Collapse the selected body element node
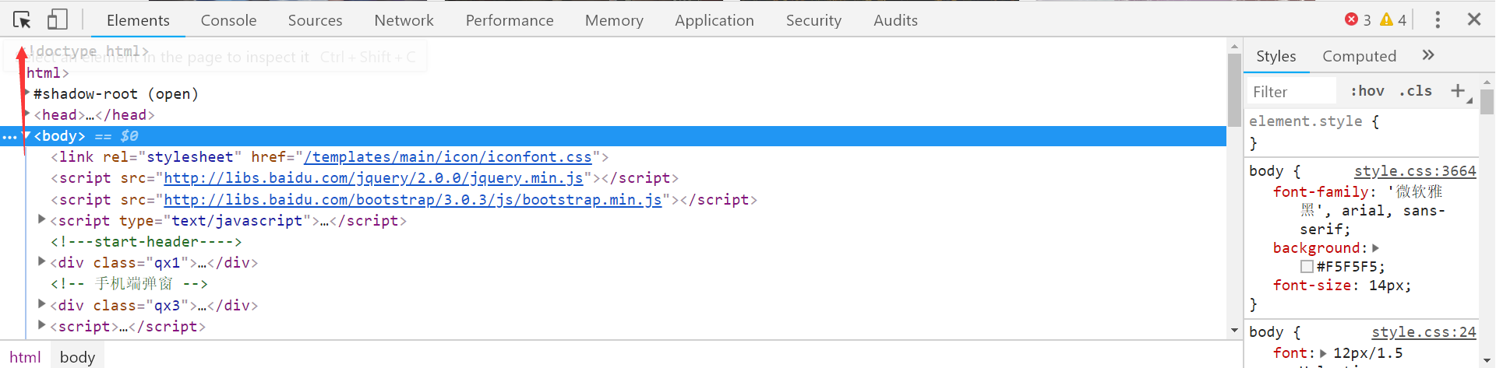 (27, 135)
